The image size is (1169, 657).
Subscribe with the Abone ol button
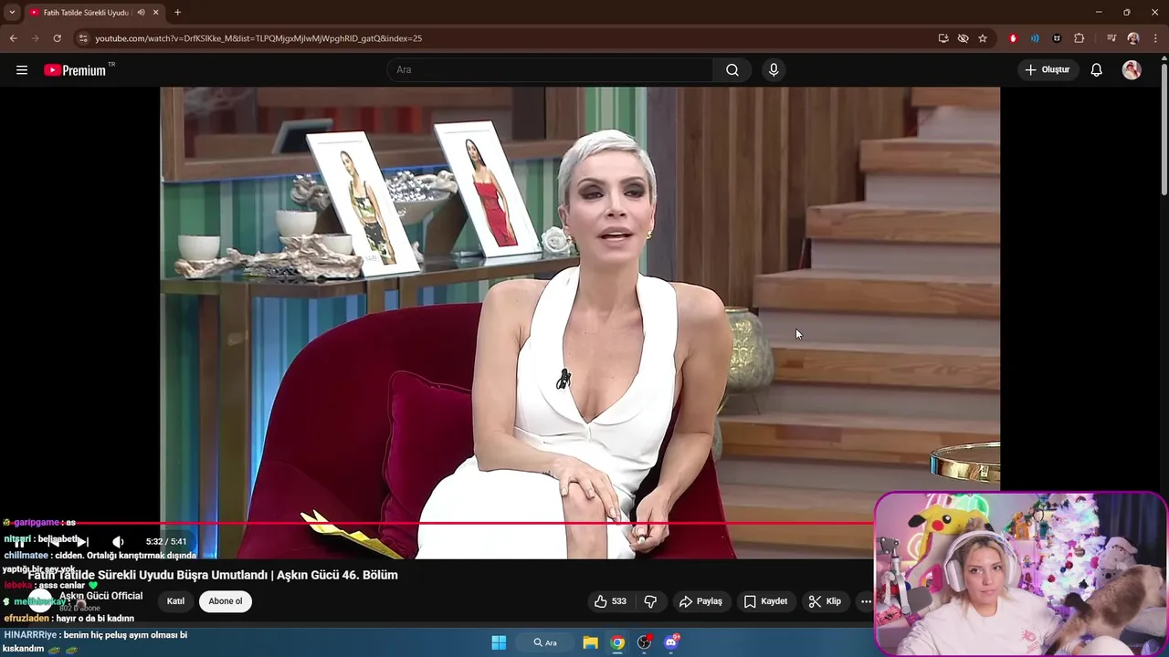[226, 601]
